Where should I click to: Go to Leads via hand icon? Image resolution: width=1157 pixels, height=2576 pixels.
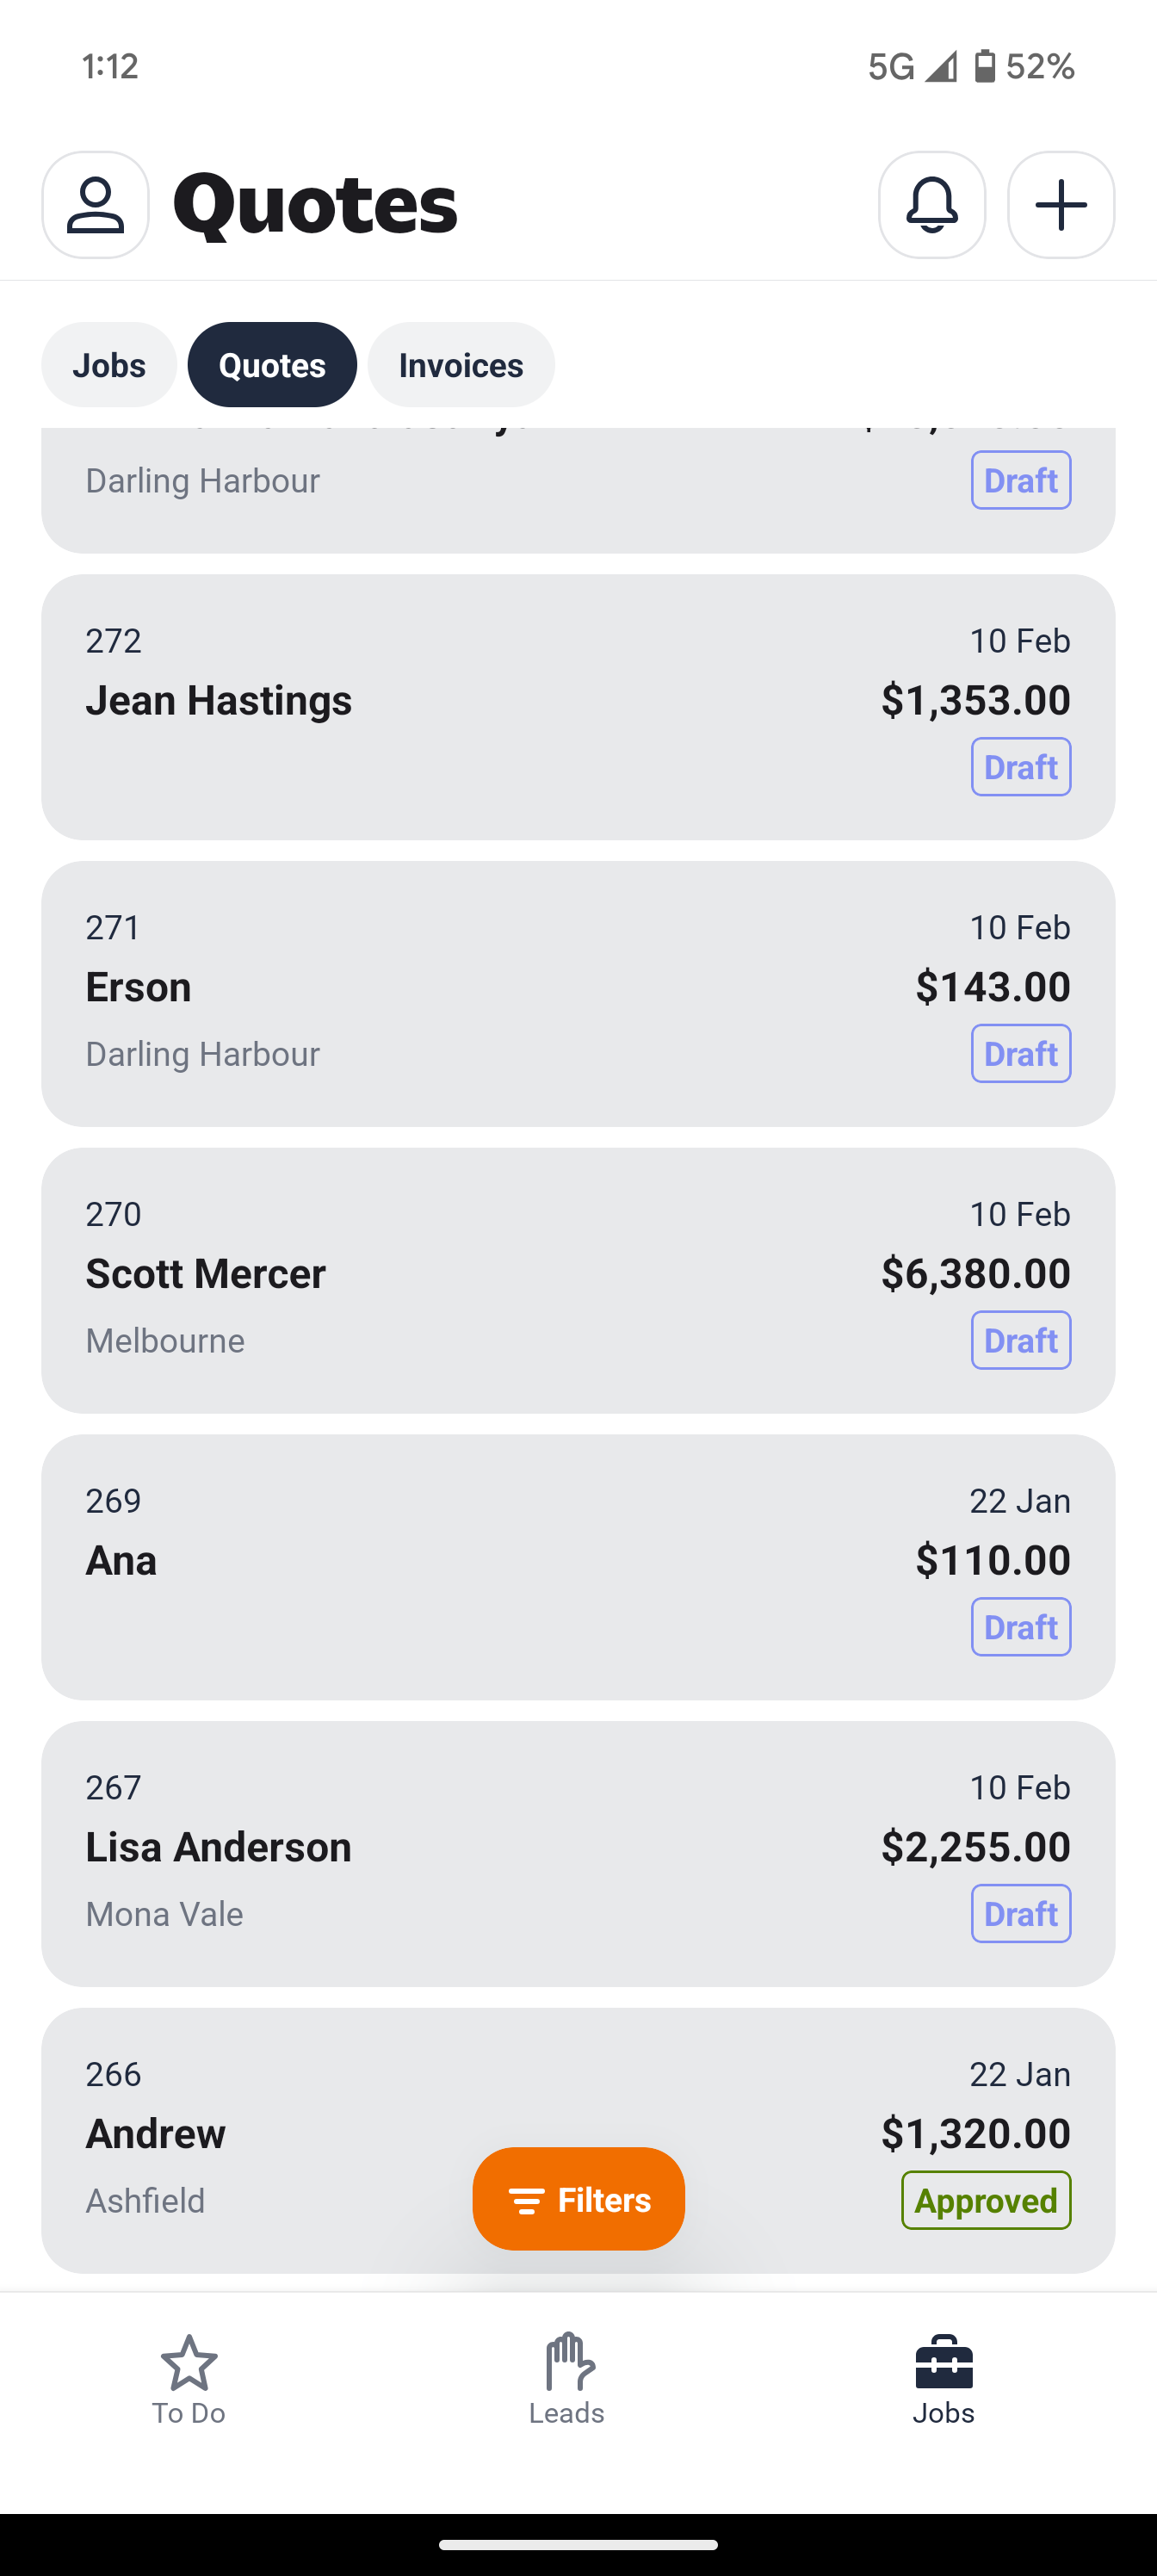(567, 2378)
